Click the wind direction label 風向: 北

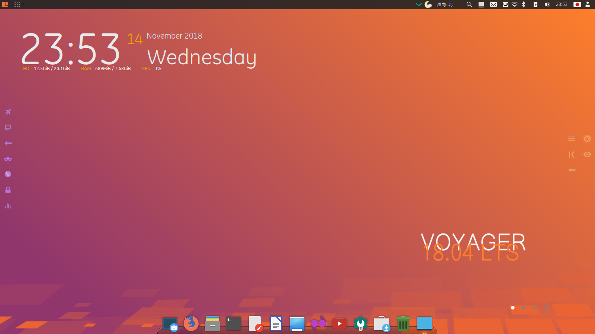pos(445,5)
